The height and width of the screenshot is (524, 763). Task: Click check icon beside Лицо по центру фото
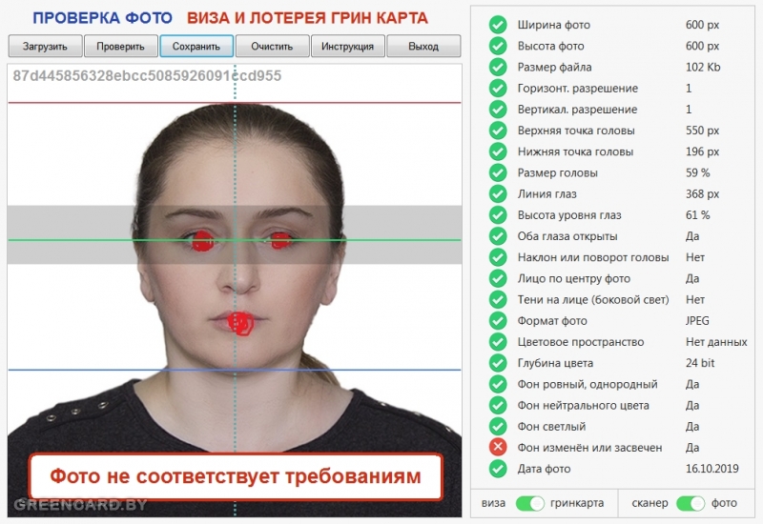[x=498, y=278]
